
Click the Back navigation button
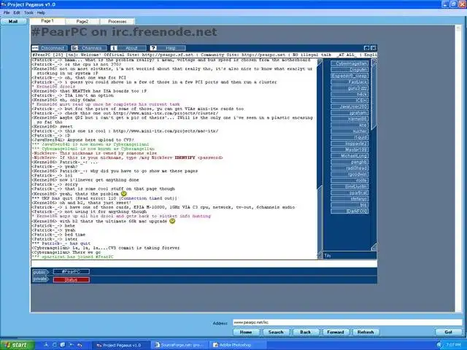pos(306,332)
